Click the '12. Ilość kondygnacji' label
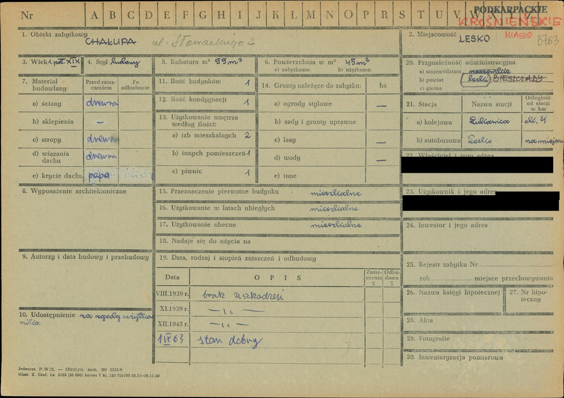 [x=193, y=99]
